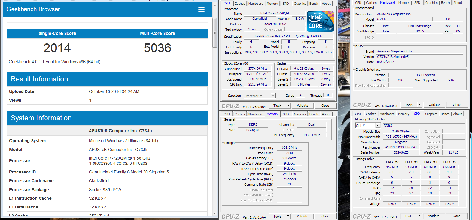Click Bus Speed value 131.48 MHz
Image resolution: width=472 pixels, height=220 pixels.
(258, 79)
